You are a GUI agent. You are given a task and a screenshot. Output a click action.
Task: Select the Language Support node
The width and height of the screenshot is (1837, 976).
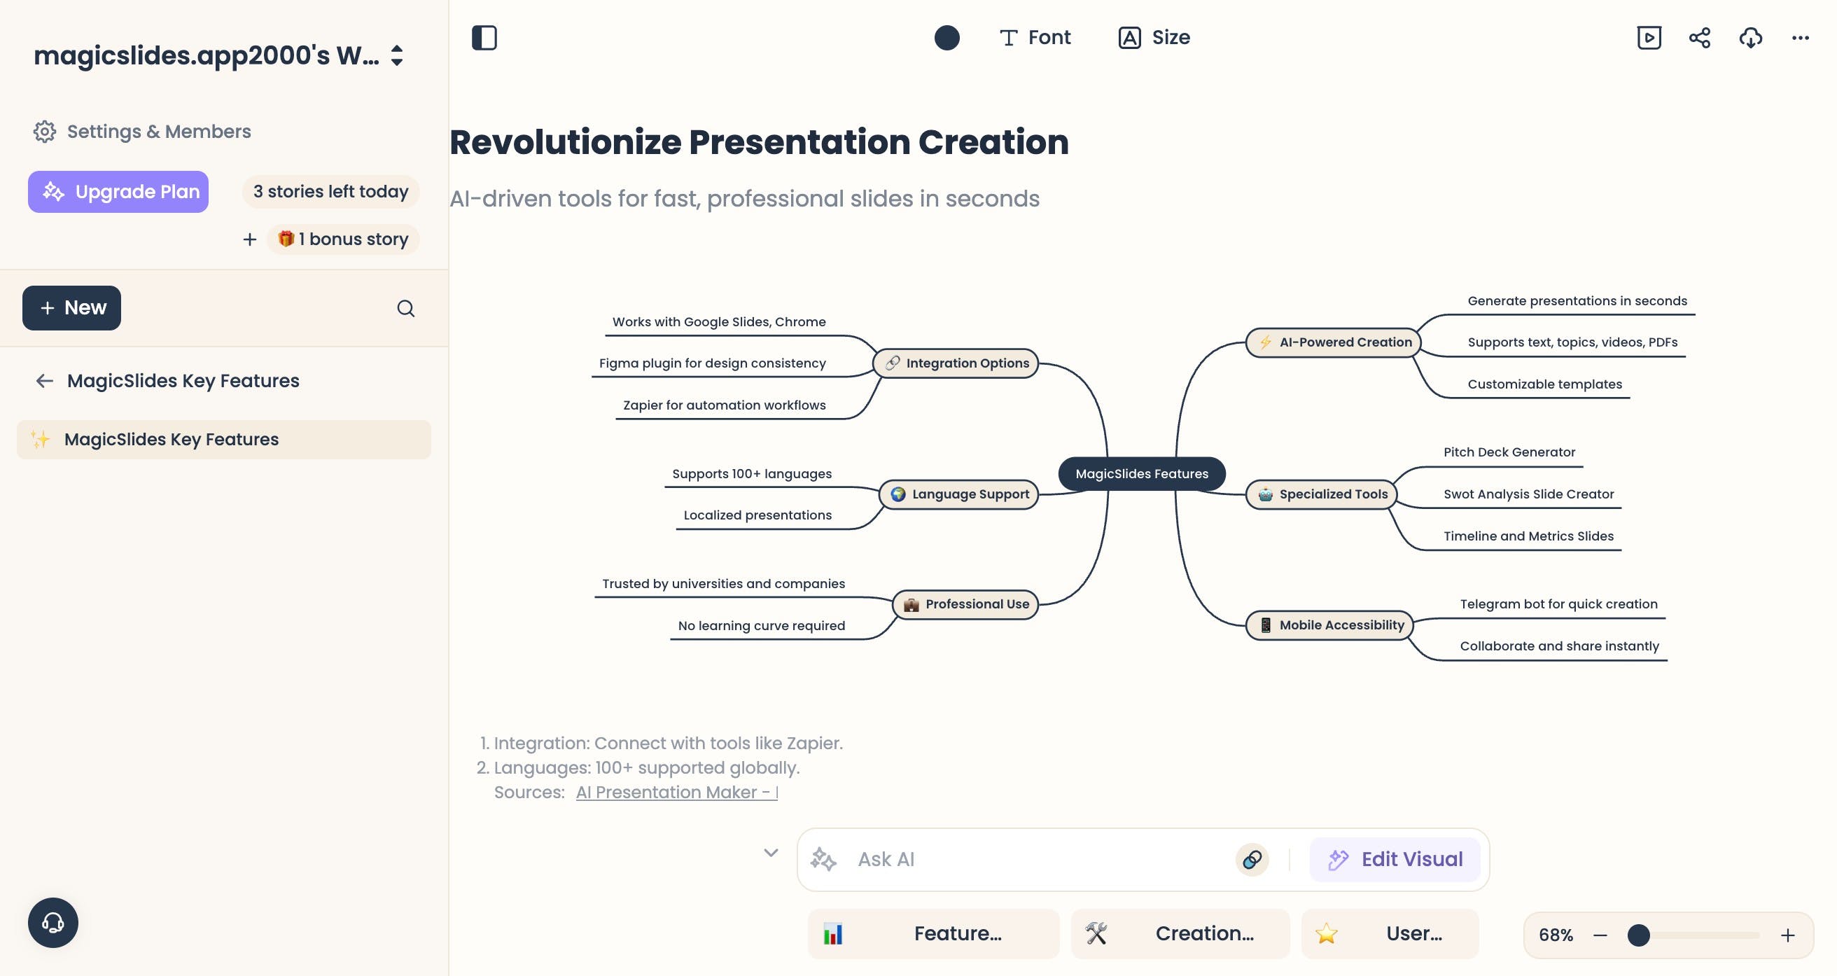958,494
